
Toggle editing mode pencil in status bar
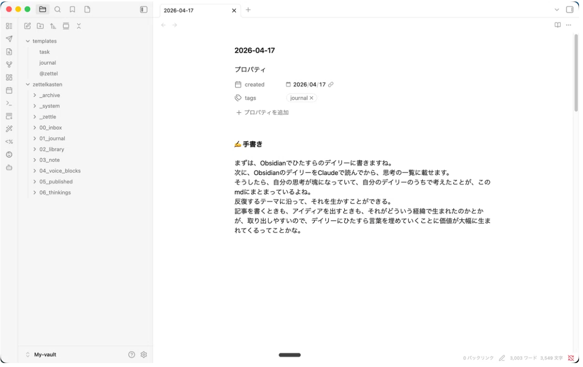502,358
